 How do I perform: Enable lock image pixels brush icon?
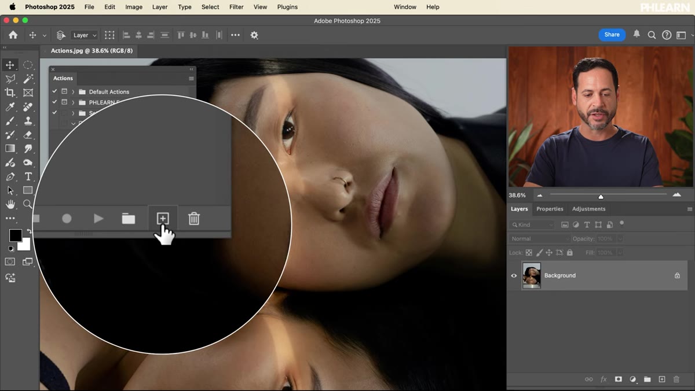[x=540, y=253]
